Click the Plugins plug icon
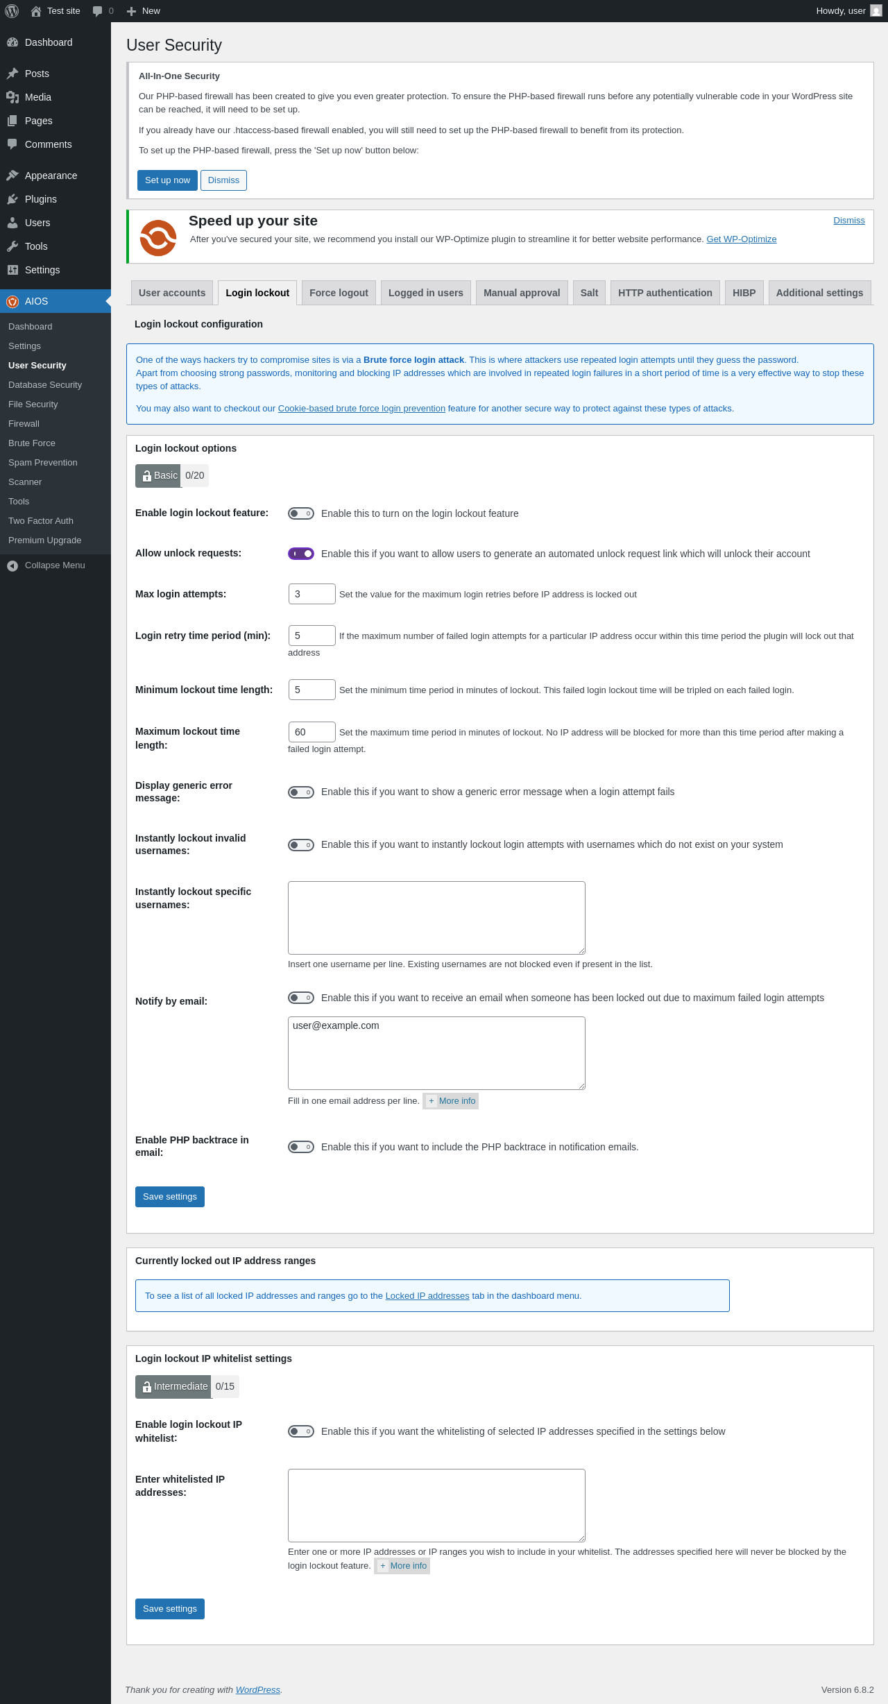This screenshot has width=888, height=1704. (x=12, y=199)
